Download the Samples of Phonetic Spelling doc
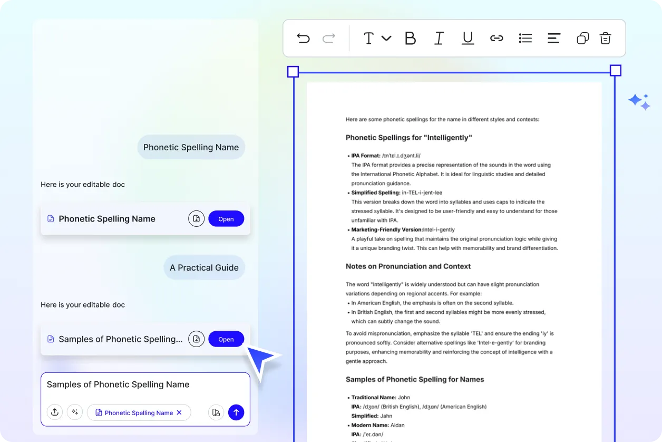This screenshot has width=662, height=442. [196, 339]
